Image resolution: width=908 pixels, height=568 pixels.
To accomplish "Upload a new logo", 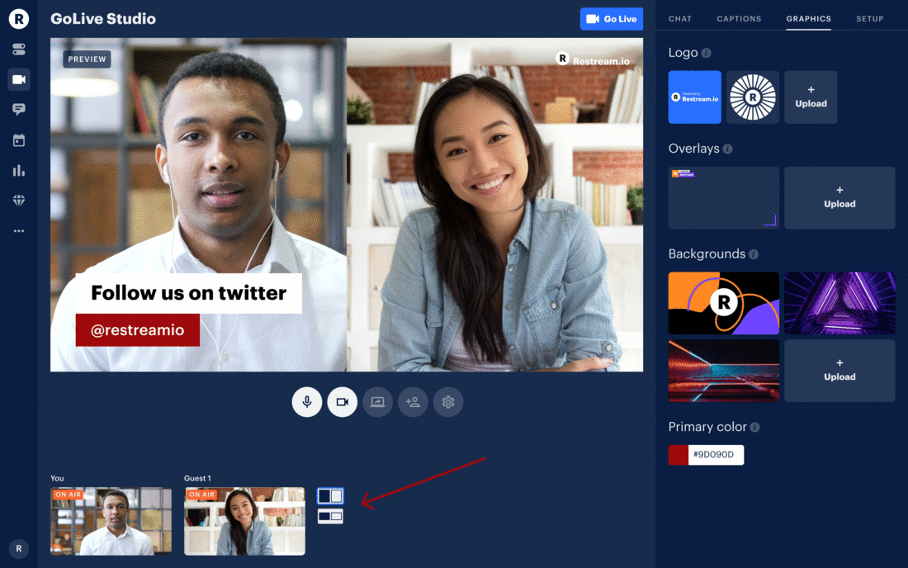I will [x=811, y=97].
